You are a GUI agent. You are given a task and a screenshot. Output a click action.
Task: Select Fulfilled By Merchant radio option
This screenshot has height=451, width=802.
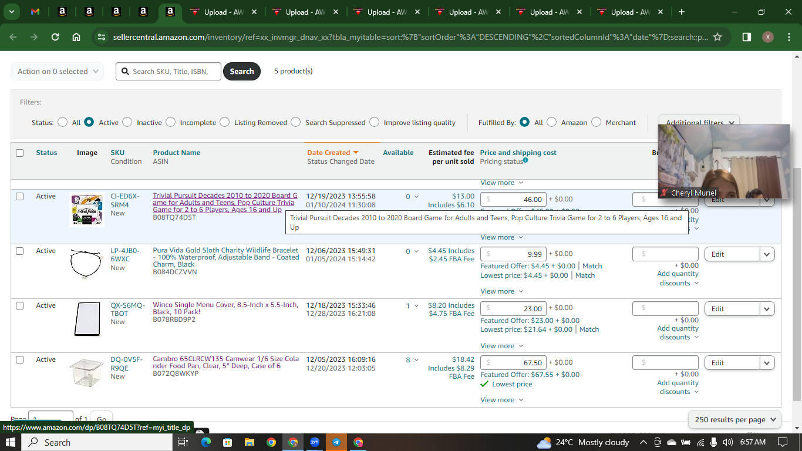tap(596, 122)
